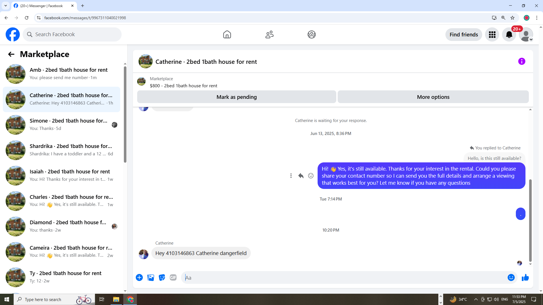Attach a photo using image icon
This screenshot has width=543, height=305.
[x=151, y=278]
